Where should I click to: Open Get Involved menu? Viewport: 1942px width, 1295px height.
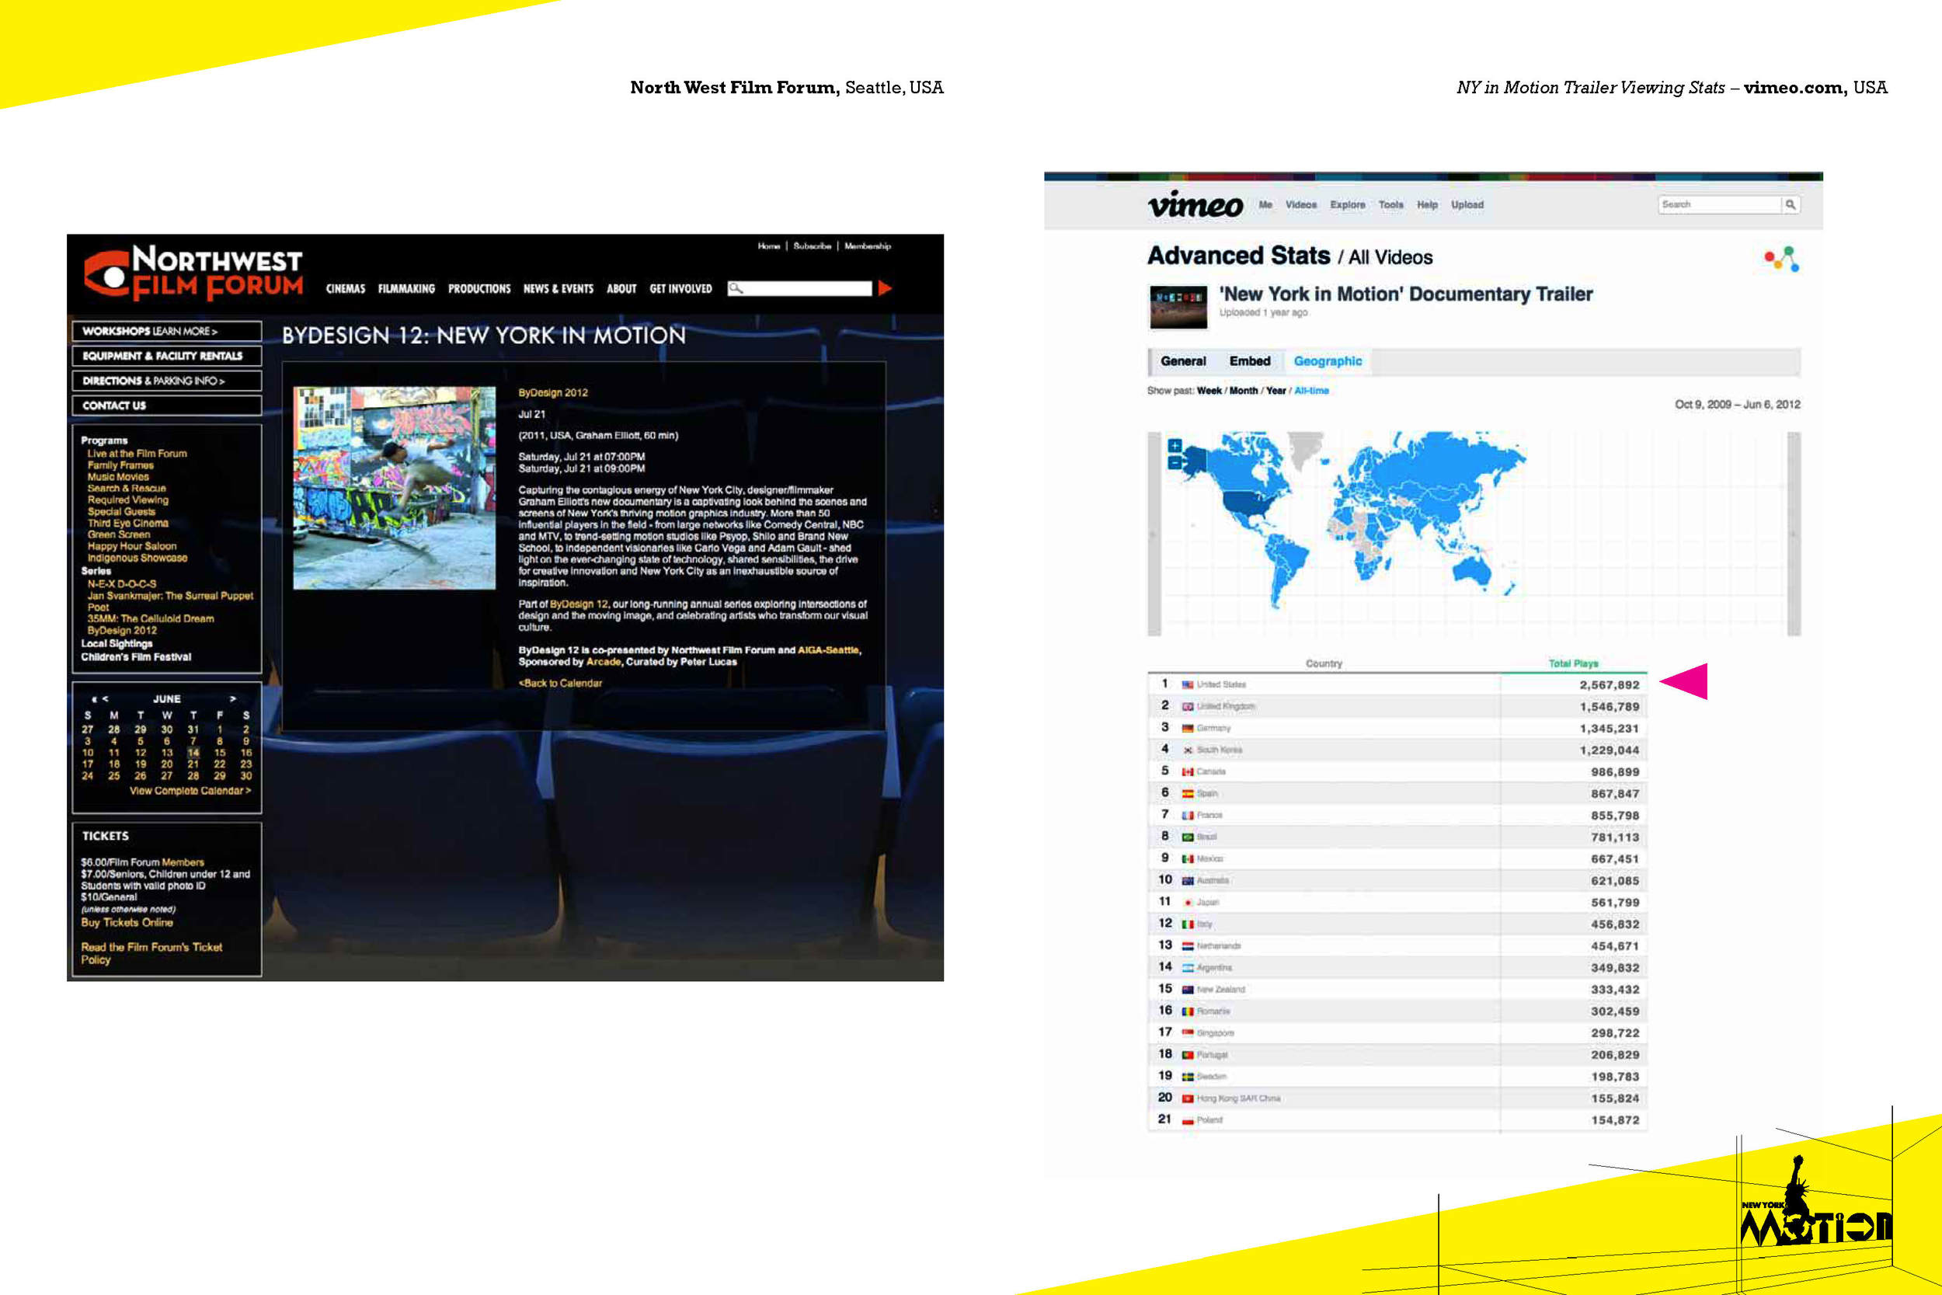click(x=680, y=289)
